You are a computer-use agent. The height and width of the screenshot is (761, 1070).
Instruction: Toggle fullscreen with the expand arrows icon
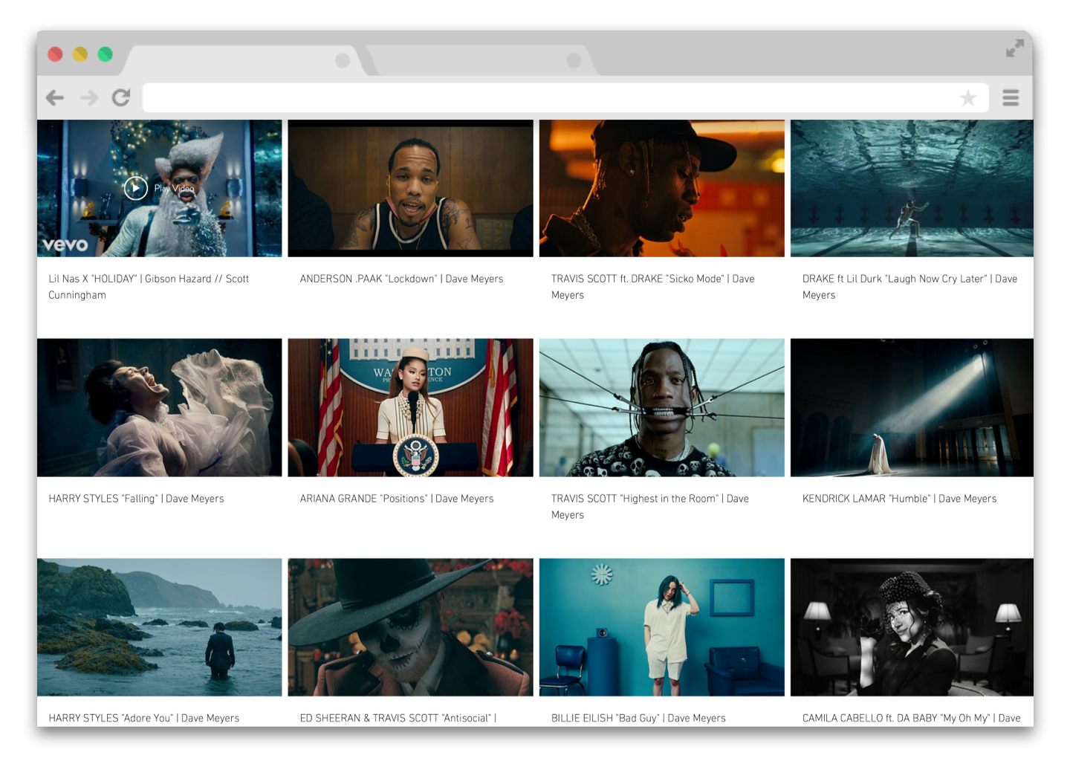coord(1014,49)
